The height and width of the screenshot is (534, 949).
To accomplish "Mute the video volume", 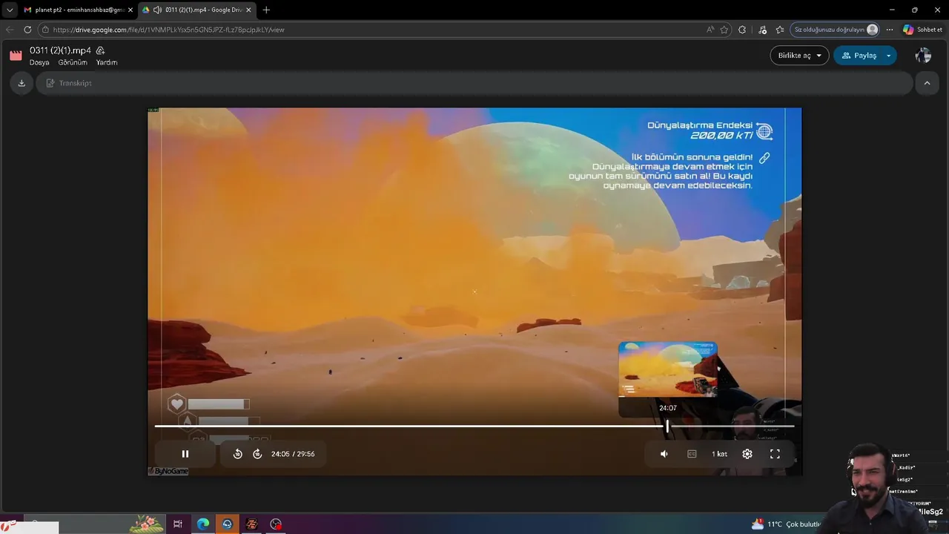I will pos(664,454).
